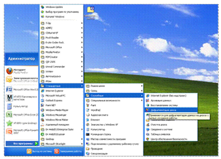Run Мастер совместимости программ
This screenshot has width=221, height=159.
click(114, 139)
